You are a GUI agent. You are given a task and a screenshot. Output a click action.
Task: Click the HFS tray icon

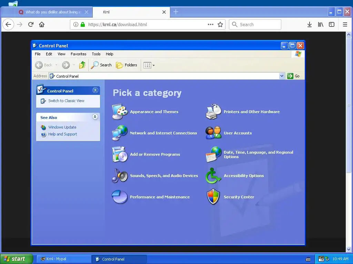click(321, 259)
